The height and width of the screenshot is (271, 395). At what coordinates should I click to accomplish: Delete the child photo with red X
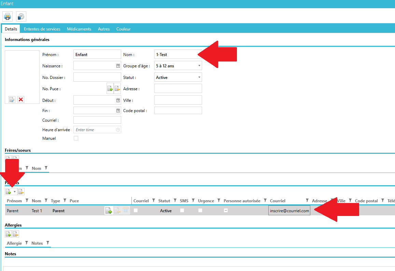(21, 99)
